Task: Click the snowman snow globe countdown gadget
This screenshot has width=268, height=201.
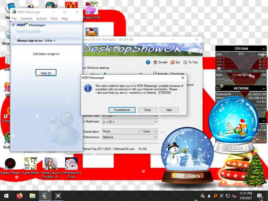Action: pyautogui.click(x=187, y=155)
